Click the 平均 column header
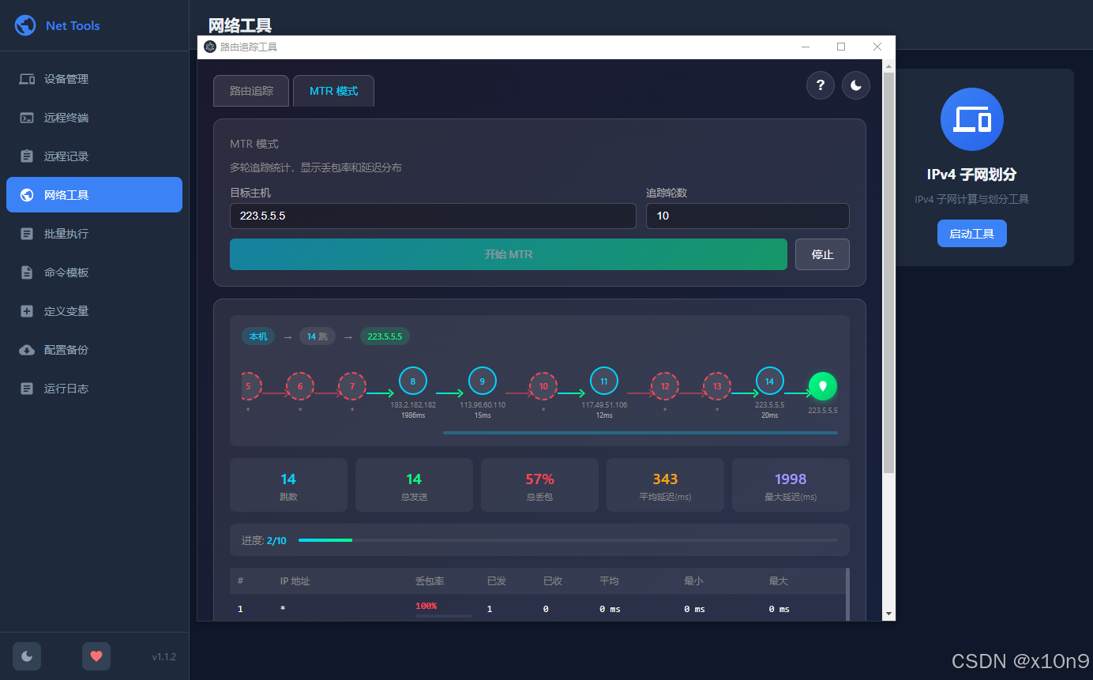Screen dimensions: 1093x680 (x=609, y=581)
